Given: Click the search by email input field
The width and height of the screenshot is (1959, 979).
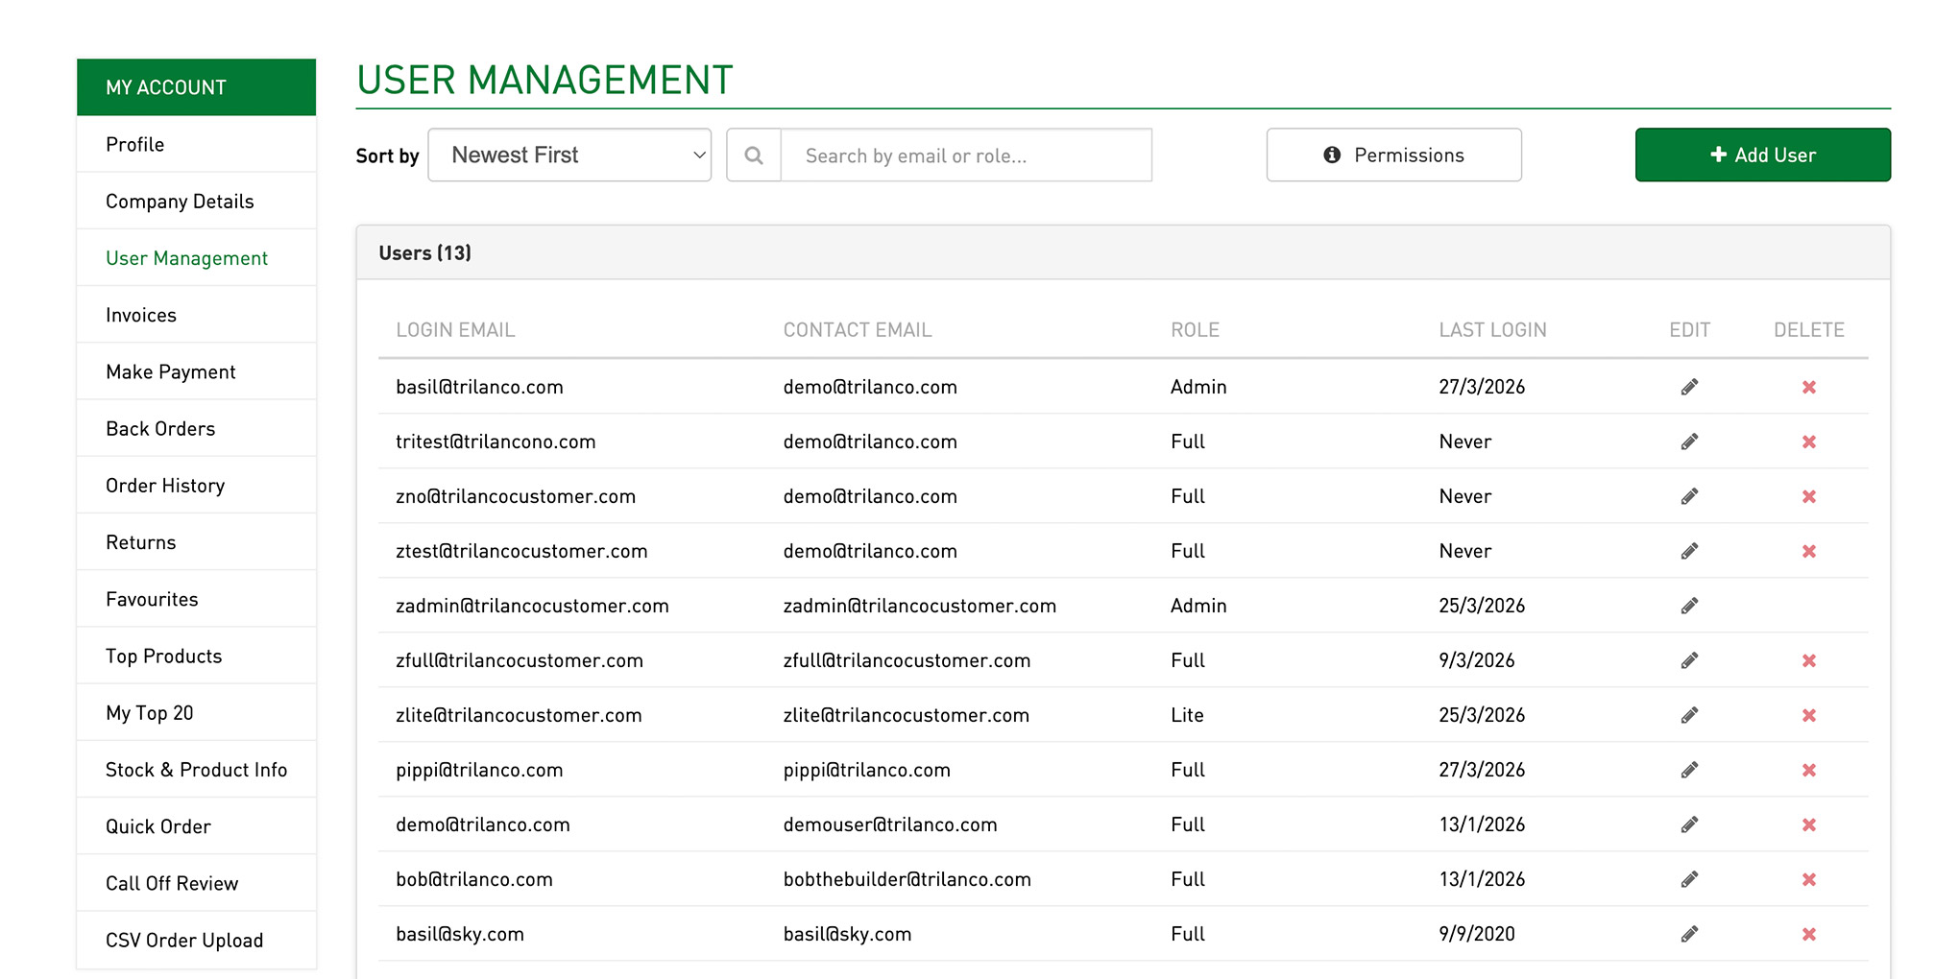Looking at the screenshot, I should tap(965, 155).
